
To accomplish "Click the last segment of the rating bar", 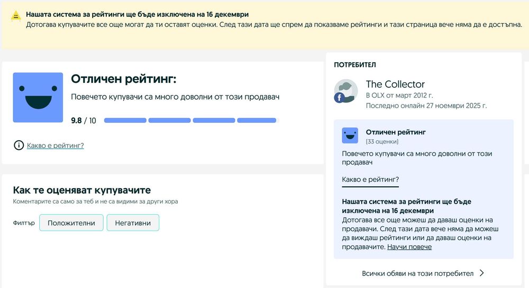I will (x=257, y=121).
